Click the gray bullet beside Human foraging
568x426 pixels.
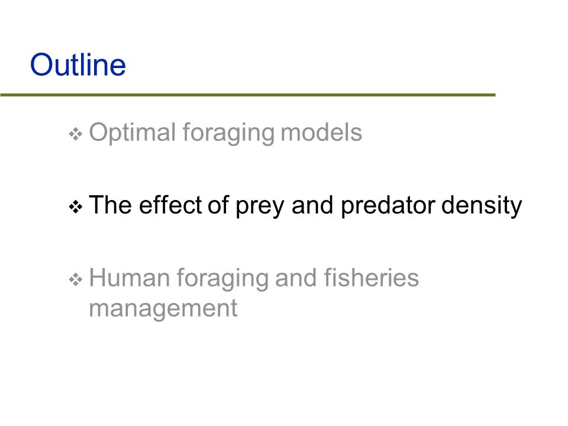pos(76,280)
